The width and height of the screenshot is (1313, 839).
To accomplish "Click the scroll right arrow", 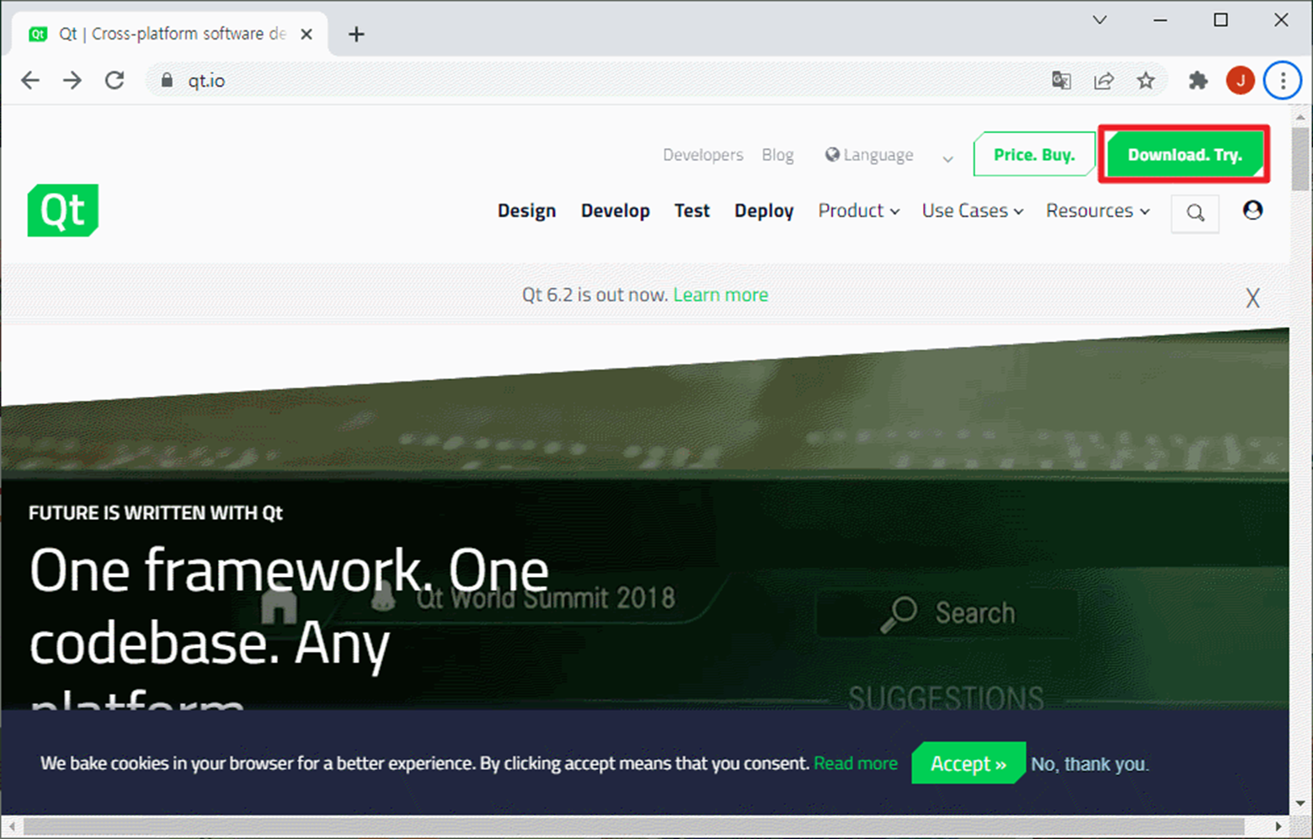I will [x=1278, y=827].
